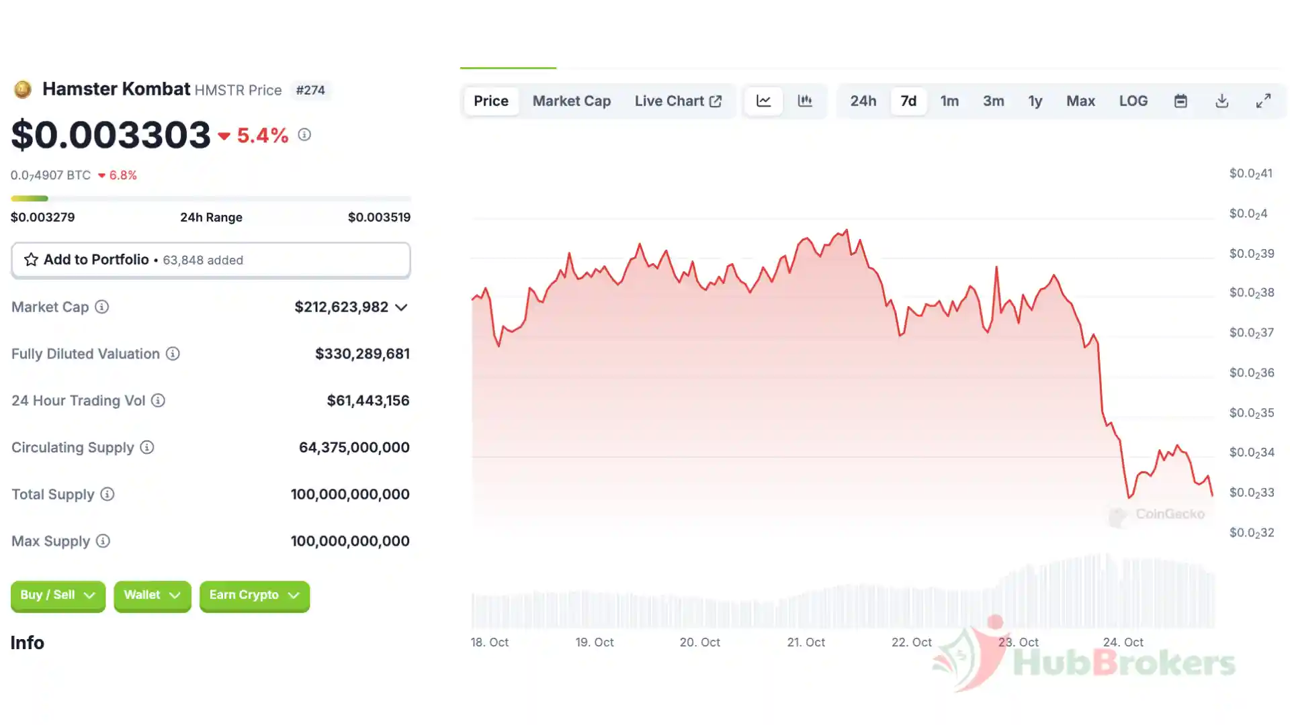Select the Price chart tab
Image resolution: width=1290 pixels, height=725 pixels.
tap(490, 101)
